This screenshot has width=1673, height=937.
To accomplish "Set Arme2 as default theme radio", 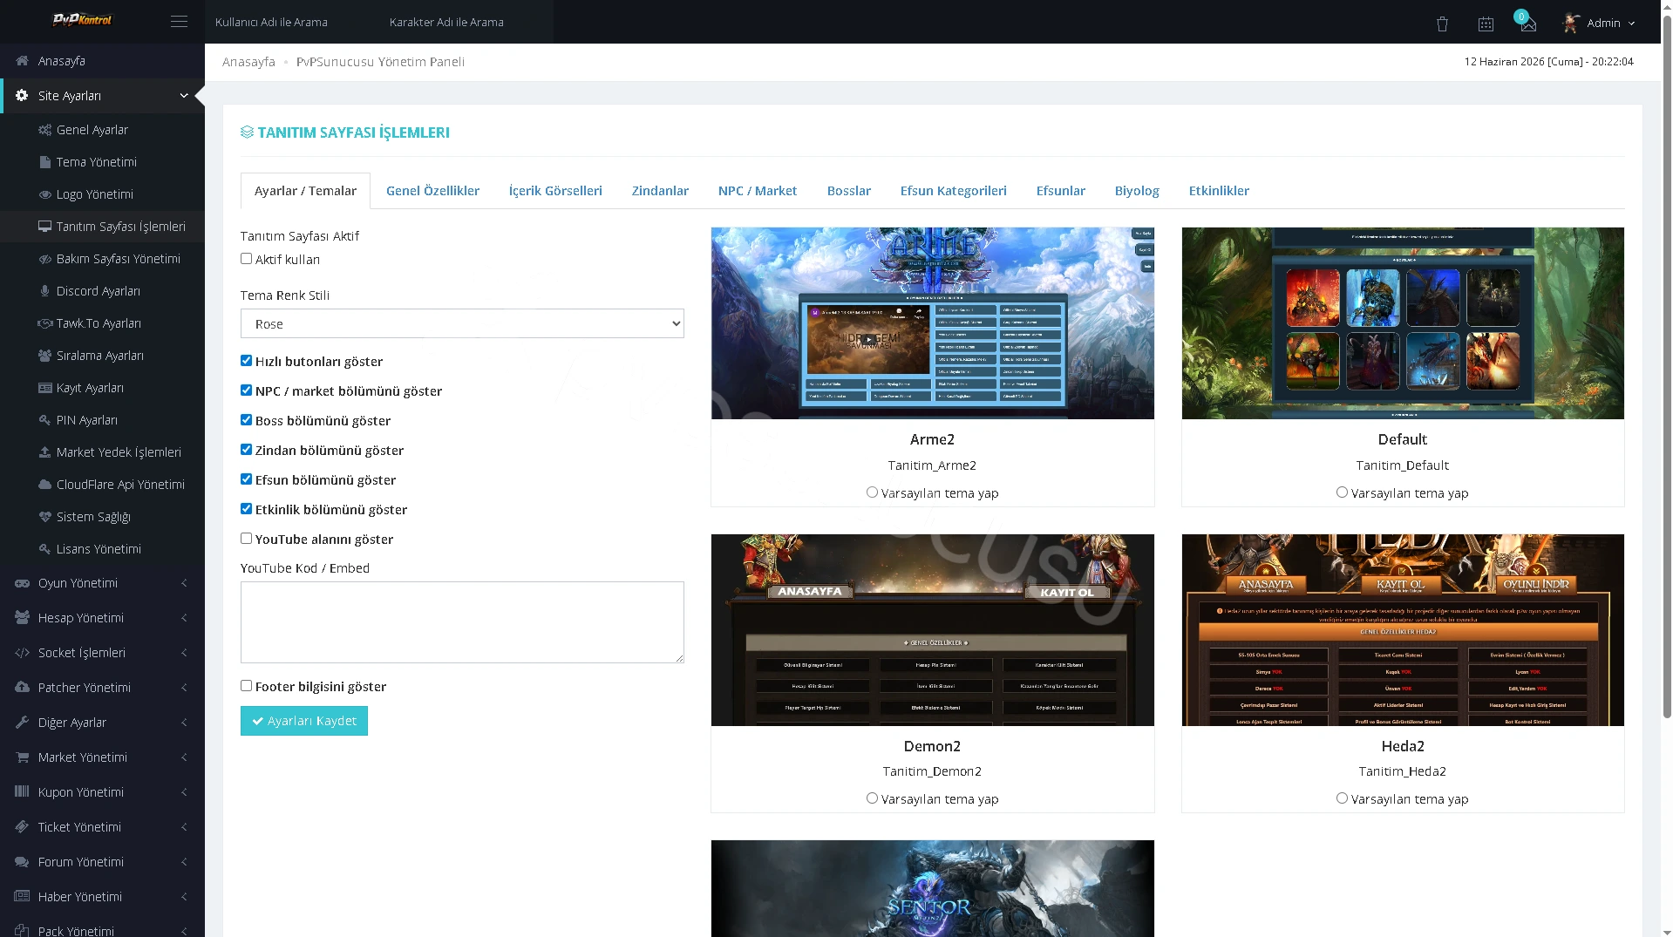I will click(x=872, y=492).
